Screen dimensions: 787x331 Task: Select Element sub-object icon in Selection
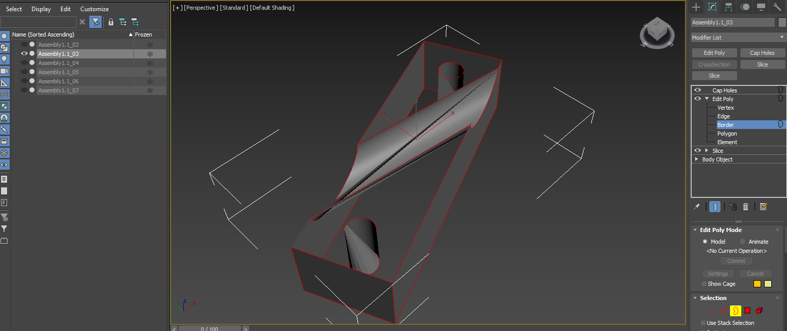(760, 311)
